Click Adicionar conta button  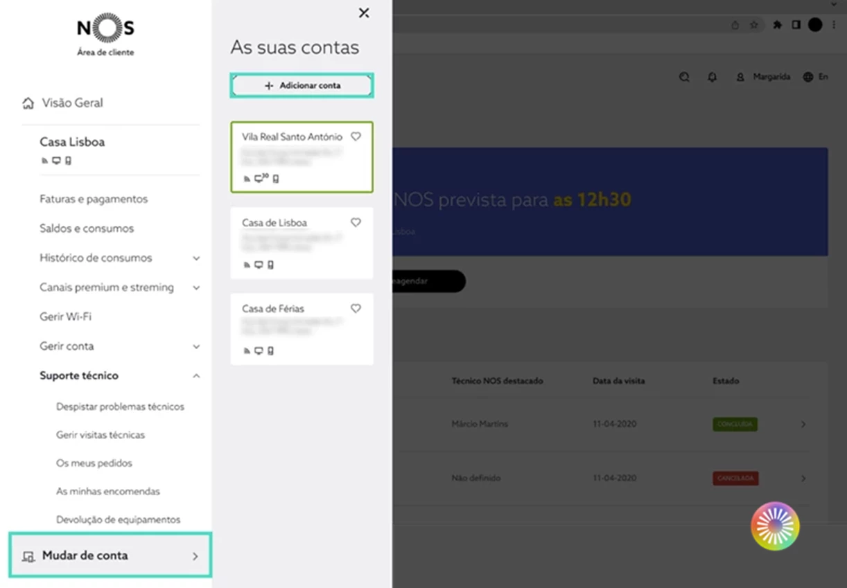pos(302,86)
